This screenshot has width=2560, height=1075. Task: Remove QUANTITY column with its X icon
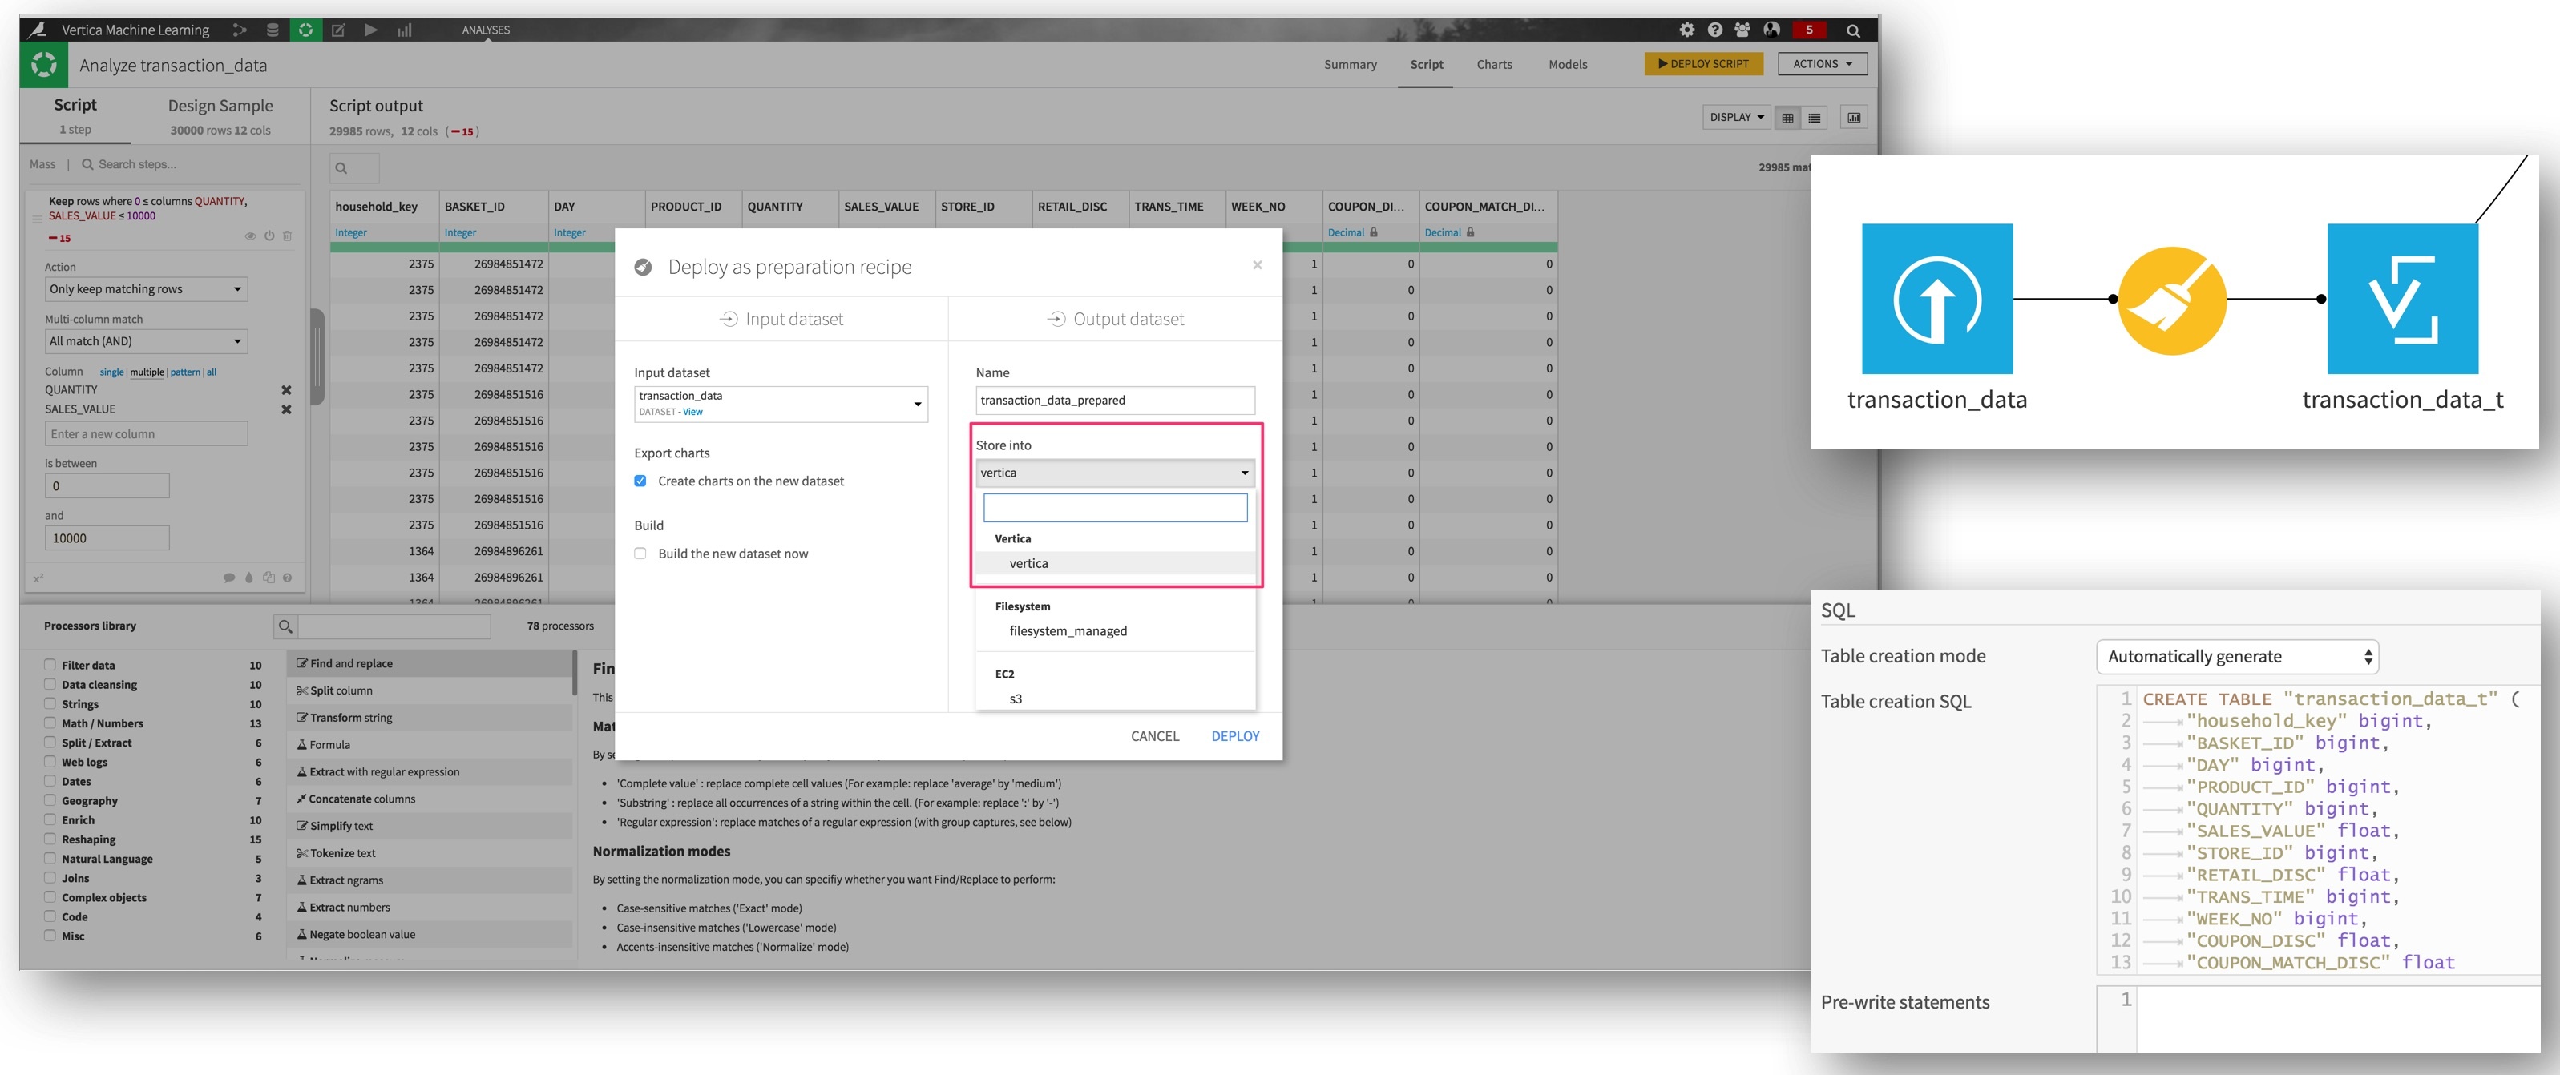[x=286, y=389]
